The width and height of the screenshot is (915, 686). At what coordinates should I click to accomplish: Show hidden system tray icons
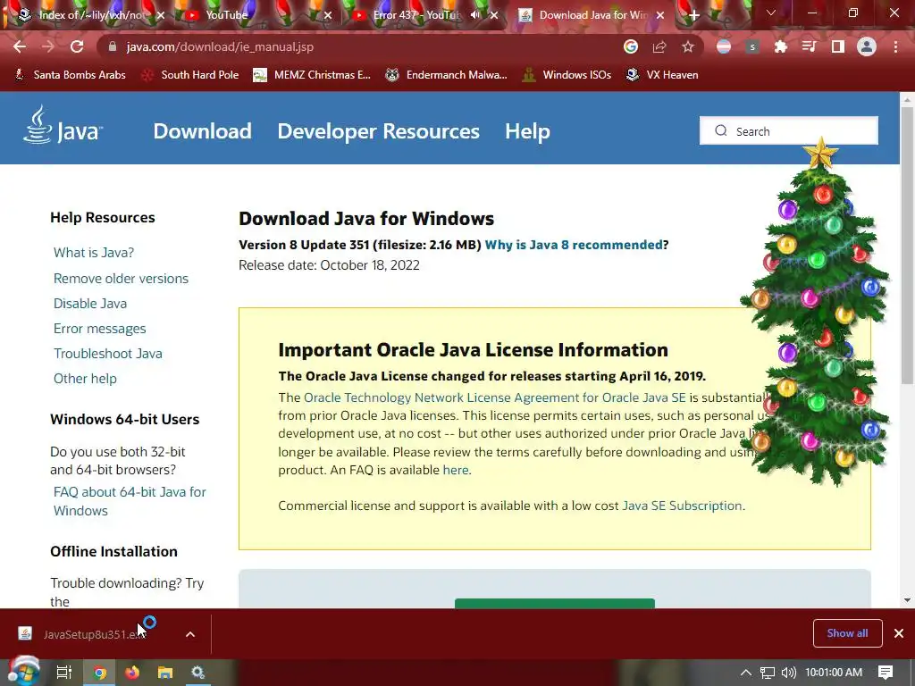pyautogui.click(x=746, y=673)
